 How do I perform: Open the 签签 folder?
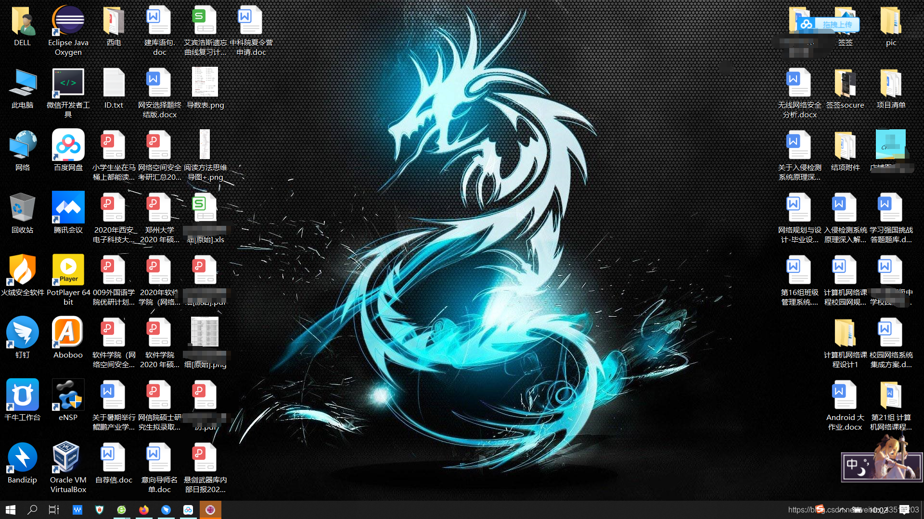click(845, 26)
